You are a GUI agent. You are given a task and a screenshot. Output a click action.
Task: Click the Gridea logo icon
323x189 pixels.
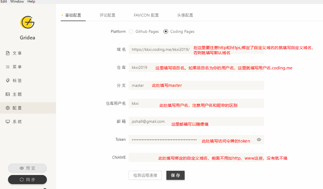pos(27,23)
